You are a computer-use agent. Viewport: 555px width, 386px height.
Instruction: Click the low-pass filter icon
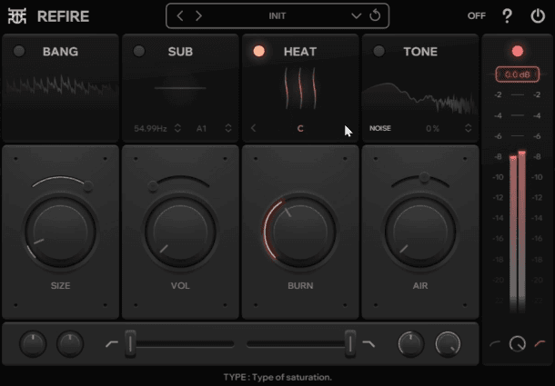(368, 343)
